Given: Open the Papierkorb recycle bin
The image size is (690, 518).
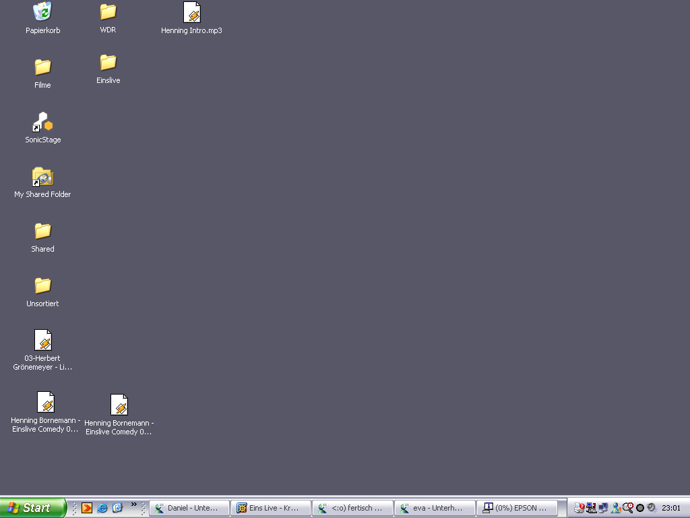Looking at the screenshot, I should click(x=42, y=11).
